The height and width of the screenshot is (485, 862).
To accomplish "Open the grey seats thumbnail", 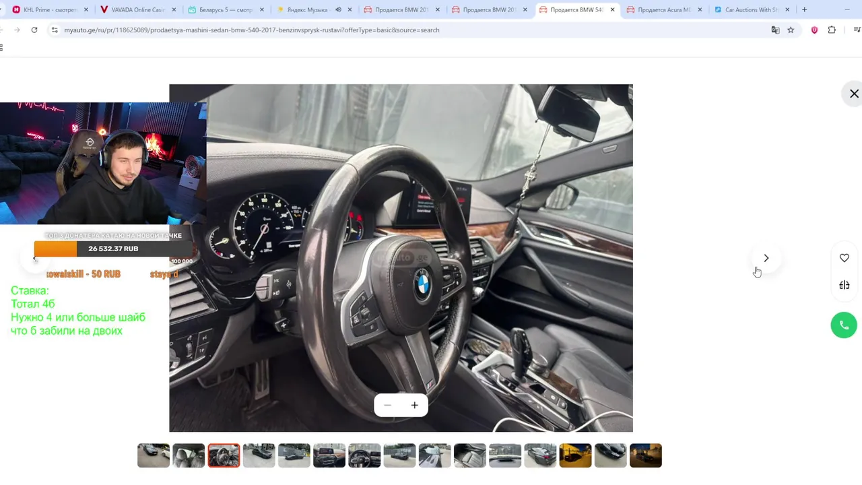I will 189,455.
